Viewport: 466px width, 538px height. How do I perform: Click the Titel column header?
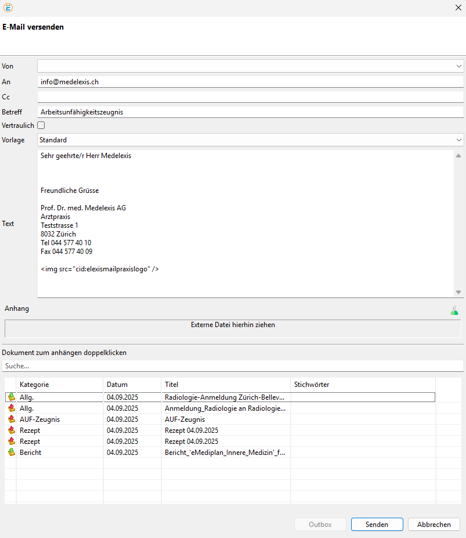[x=225, y=385]
